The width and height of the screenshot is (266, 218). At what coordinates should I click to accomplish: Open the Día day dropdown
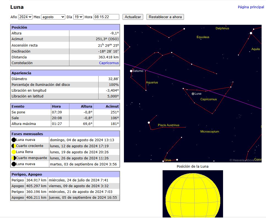pyautogui.click(x=78, y=17)
